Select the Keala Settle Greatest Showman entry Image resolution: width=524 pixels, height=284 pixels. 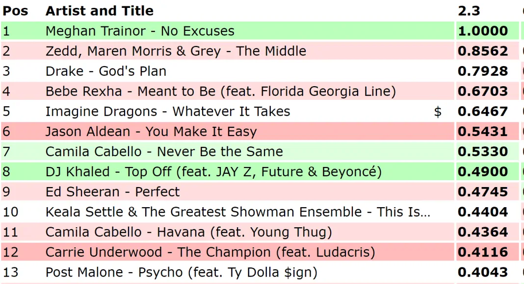pyautogui.click(x=237, y=212)
